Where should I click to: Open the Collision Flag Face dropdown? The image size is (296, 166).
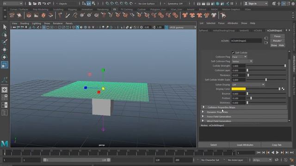point(240,57)
